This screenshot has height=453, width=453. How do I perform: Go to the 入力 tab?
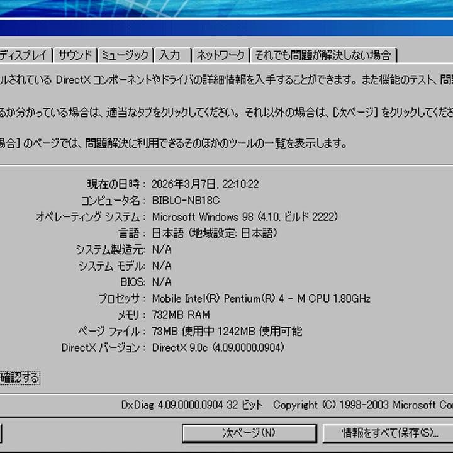173,55
